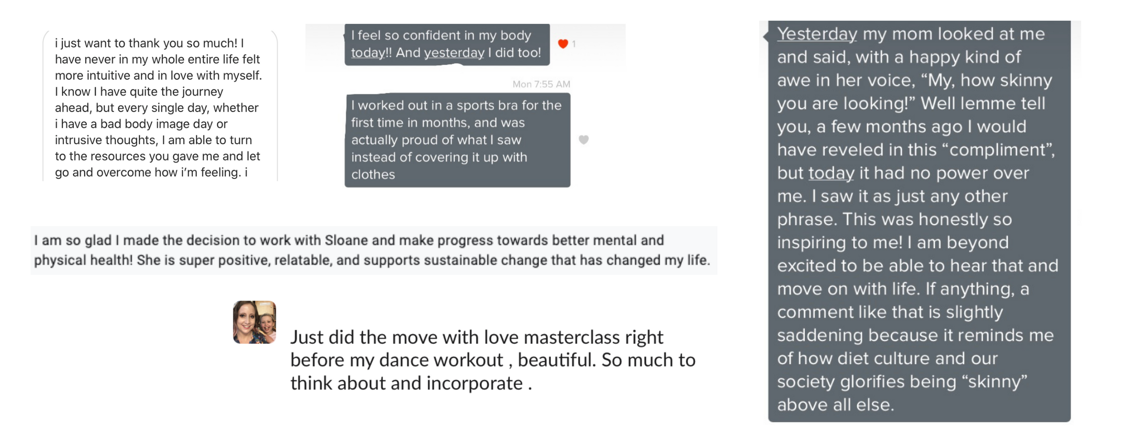The image size is (1140, 434).
Task: Like the sports bra message with gray heart
Action: tap(583, 140)
